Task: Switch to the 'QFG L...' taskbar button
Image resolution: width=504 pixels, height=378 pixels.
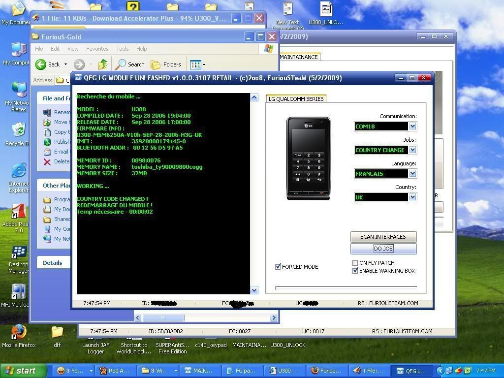Action: [413, 371]
